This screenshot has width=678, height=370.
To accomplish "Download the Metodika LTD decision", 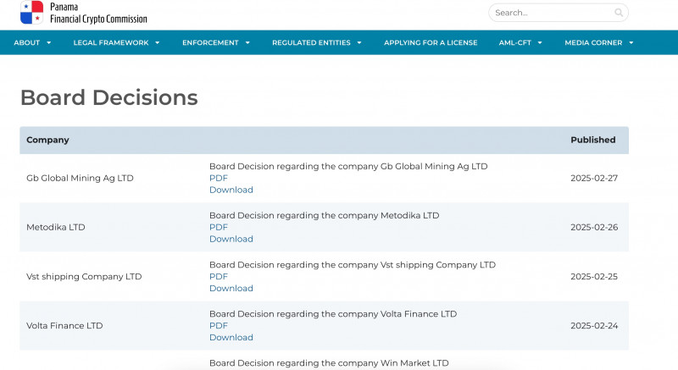I will (x=231, y=239).
